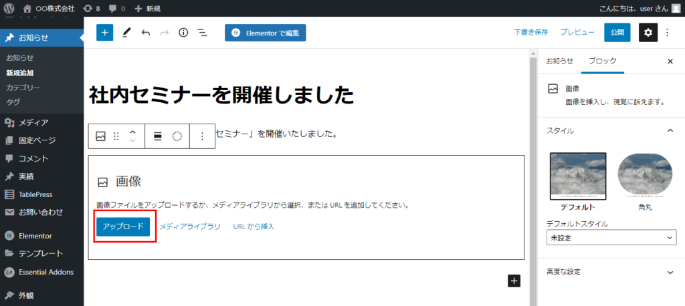
Task: Click the black add block plus button
Action: pos(514,281)
